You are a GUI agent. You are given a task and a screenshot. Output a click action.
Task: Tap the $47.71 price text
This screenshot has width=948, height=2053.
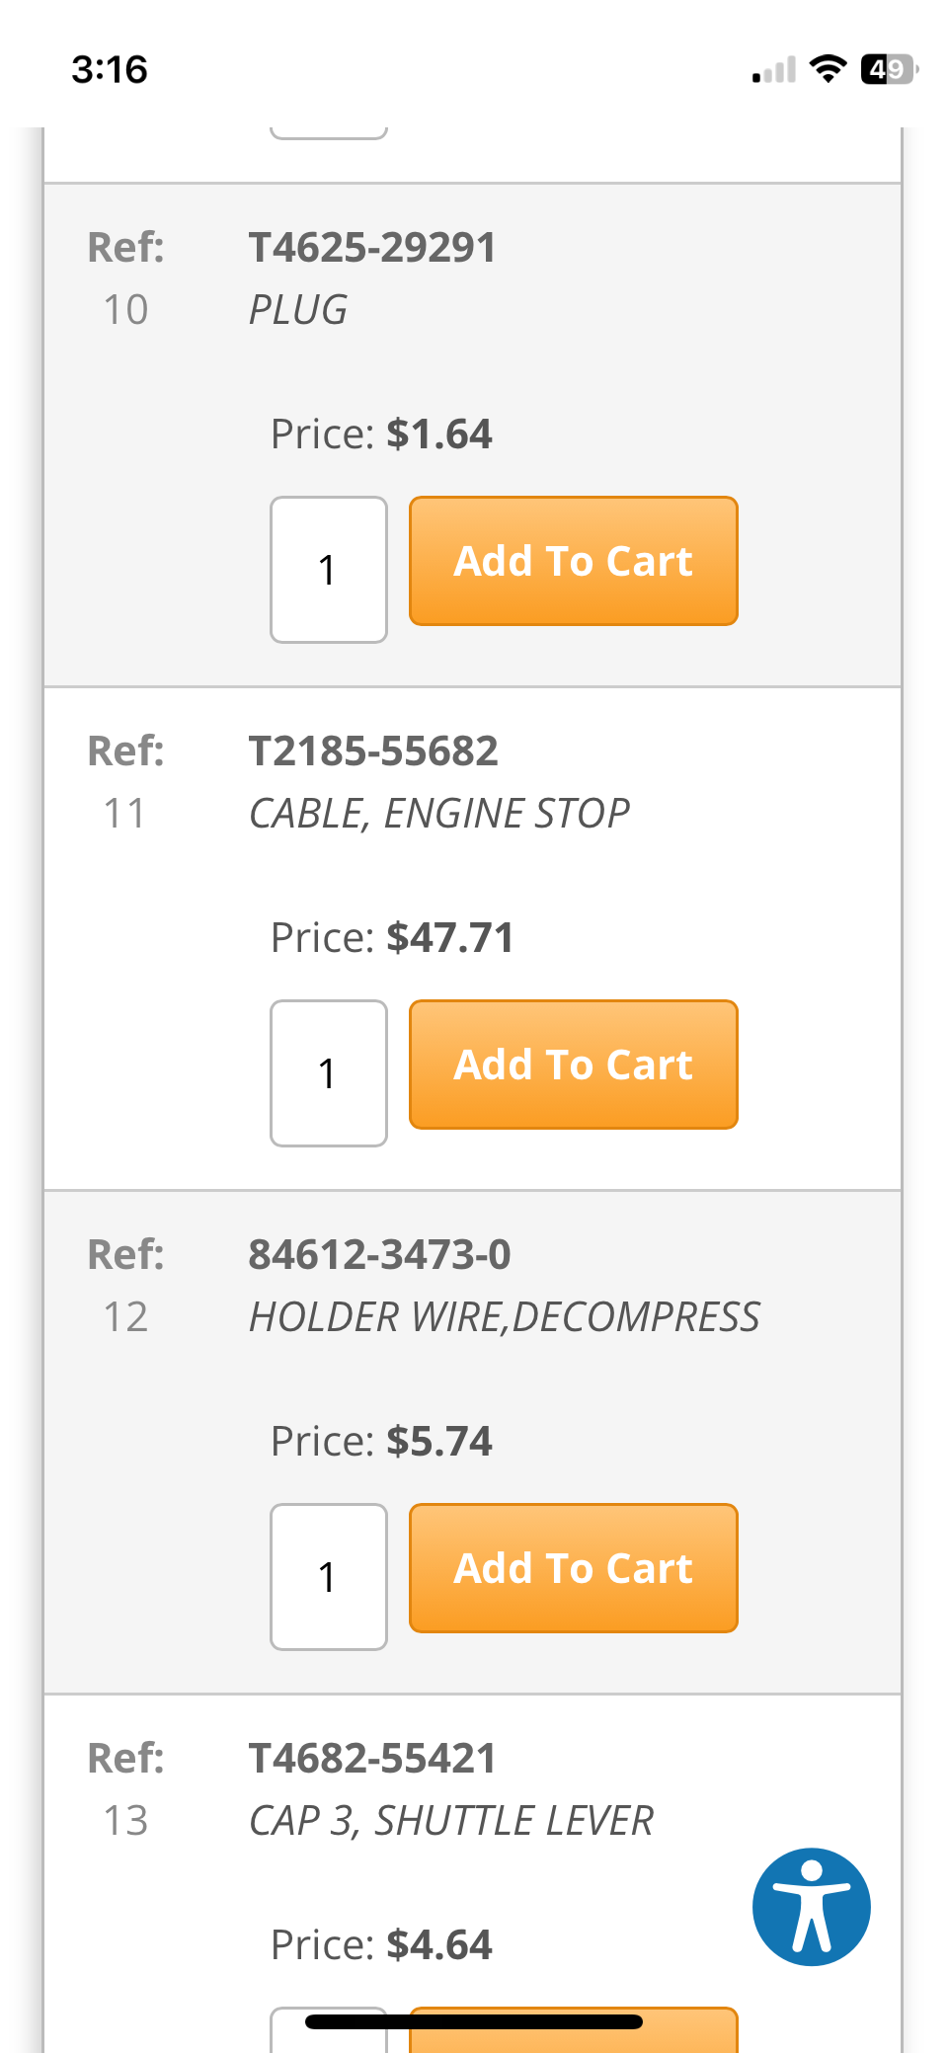[450, 938]
